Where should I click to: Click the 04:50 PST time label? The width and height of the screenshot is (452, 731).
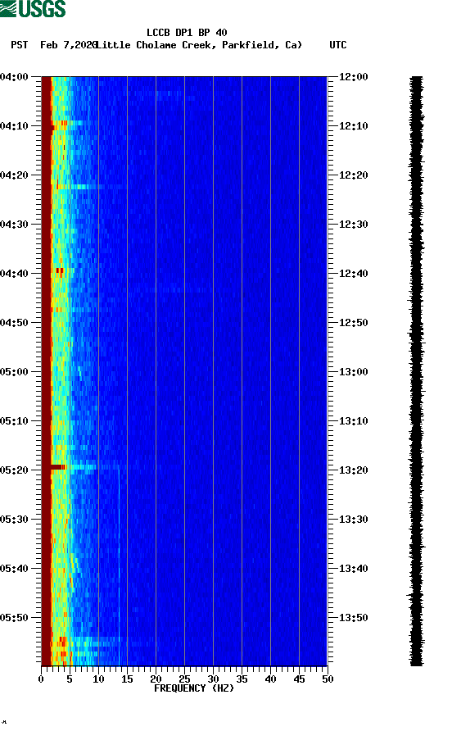[15, 323]
